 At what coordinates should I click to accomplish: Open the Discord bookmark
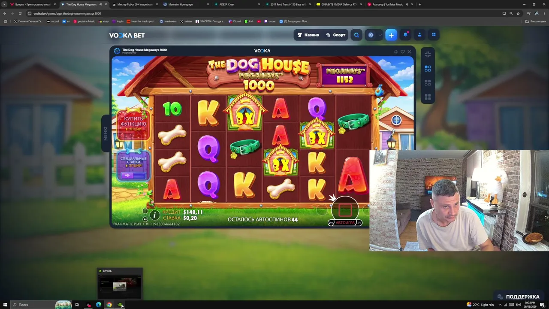(235, 21)
